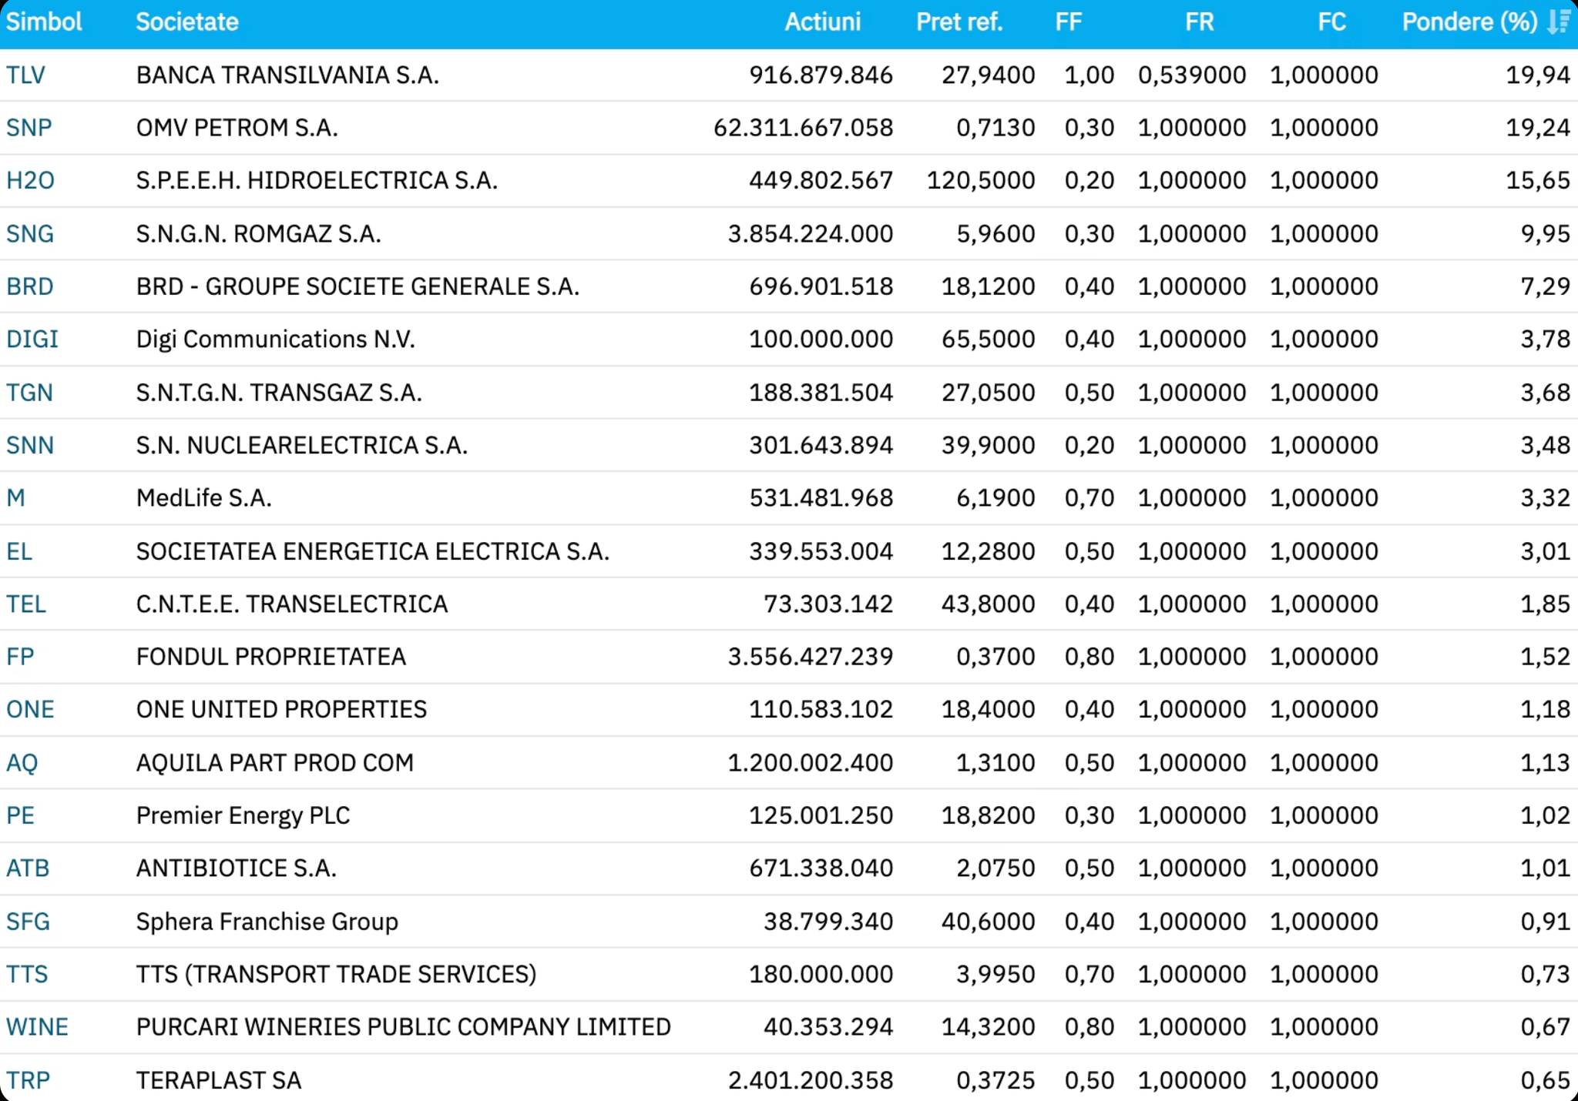Select the OMV PETROM S.A. company name

click(x=237, y=128)
